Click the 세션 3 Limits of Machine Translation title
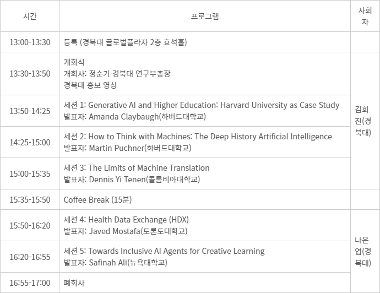Image resolution: width=380 pixels, height=293 pixels. 137,168
